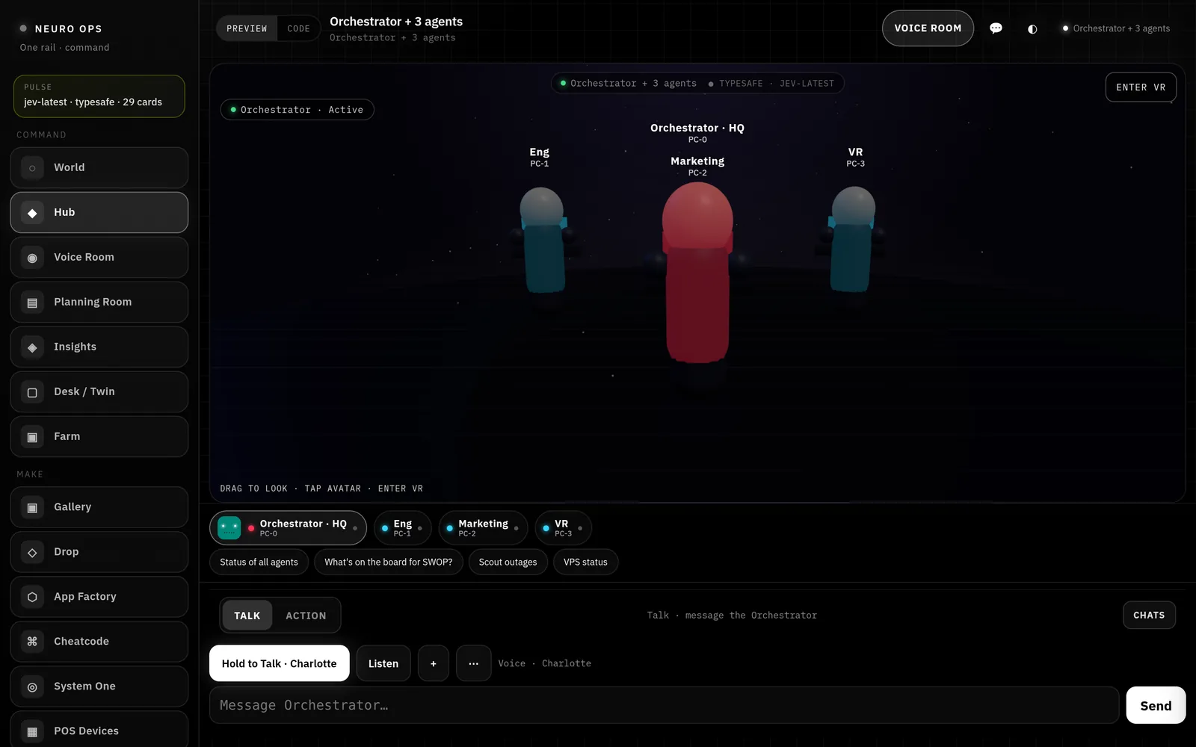Select the VR PC-3 agent chip
This screenshot has height=747, width=1196.
pyautogui.click(x=563, y=528)
